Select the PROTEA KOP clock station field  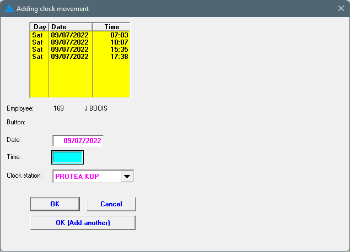click(x=93, y=176)
